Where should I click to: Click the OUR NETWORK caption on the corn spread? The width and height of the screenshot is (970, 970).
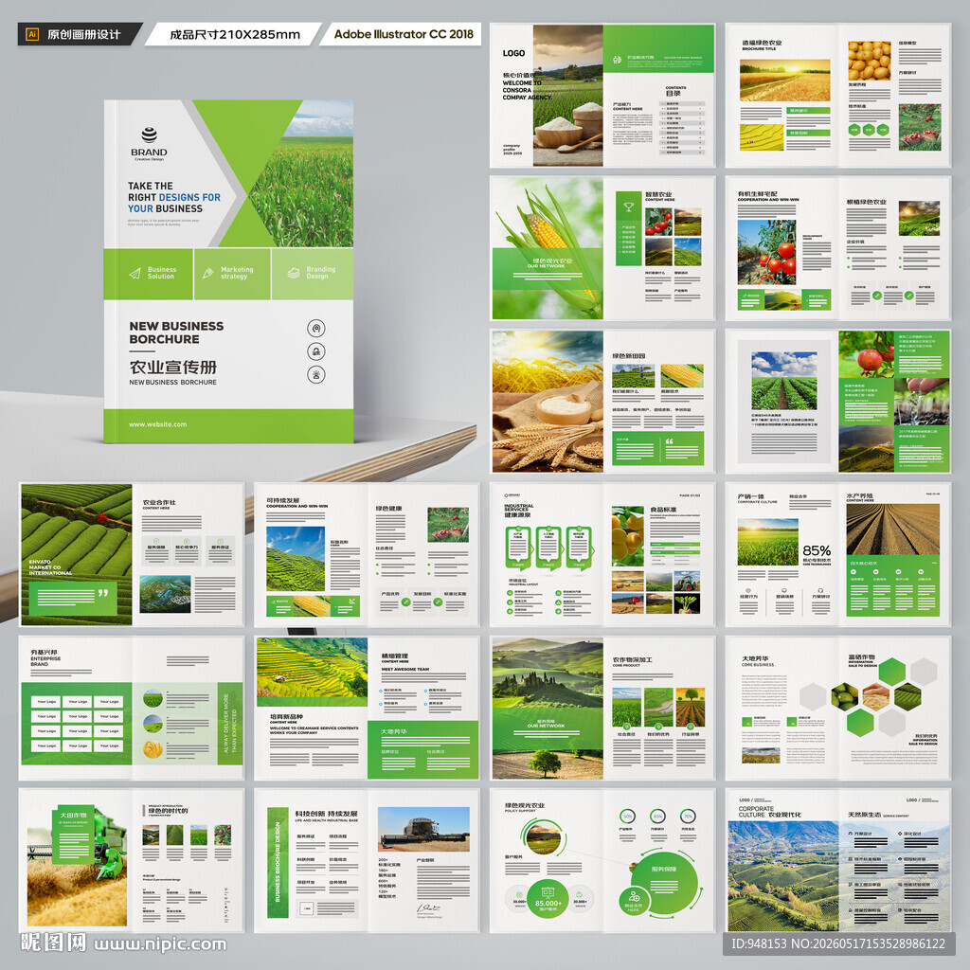pos(547,266)
